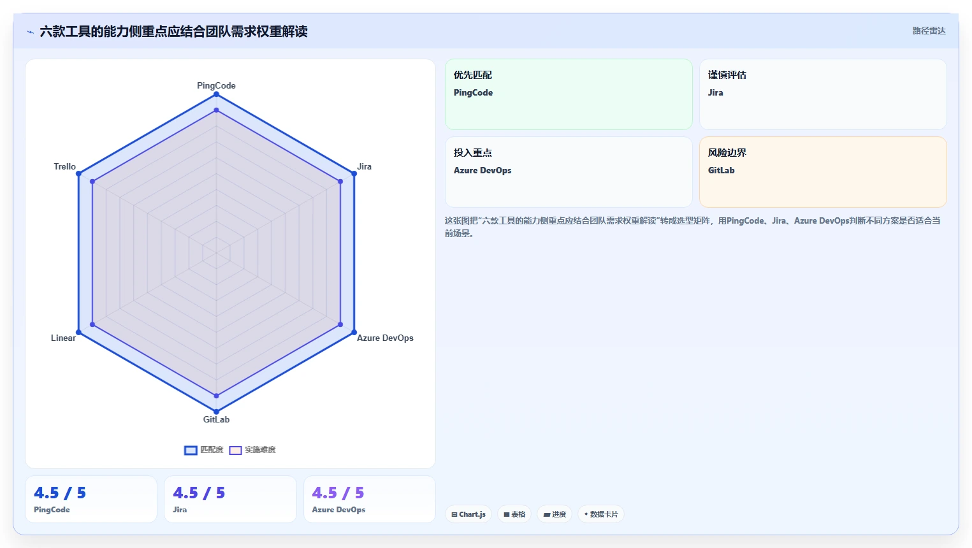Image resolution: width=972 pixels, height=548 pixels.
Task: Select the Jira radar axis label
Action: [x=364, y=166]
